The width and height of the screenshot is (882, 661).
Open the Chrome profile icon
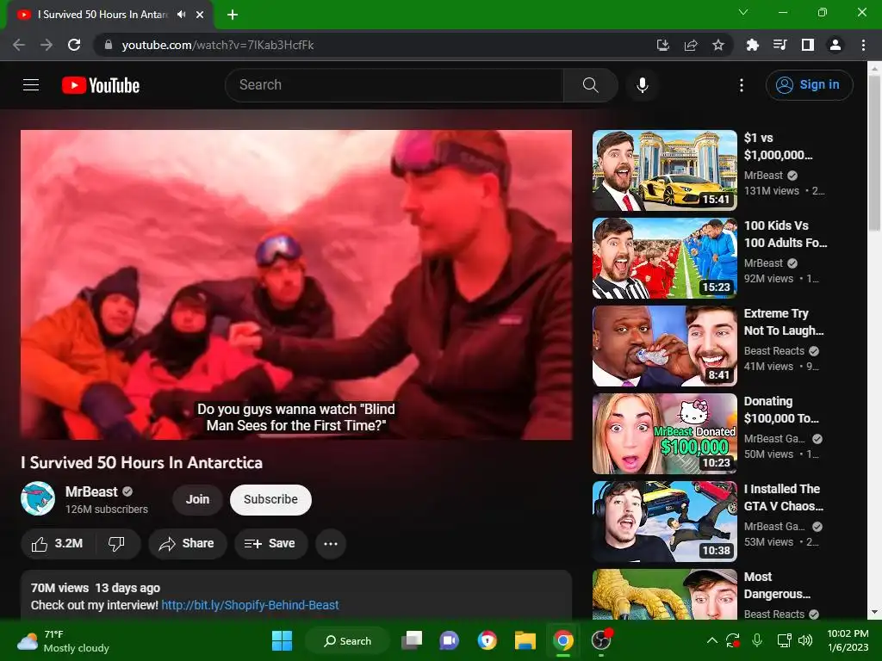point(835,45)
